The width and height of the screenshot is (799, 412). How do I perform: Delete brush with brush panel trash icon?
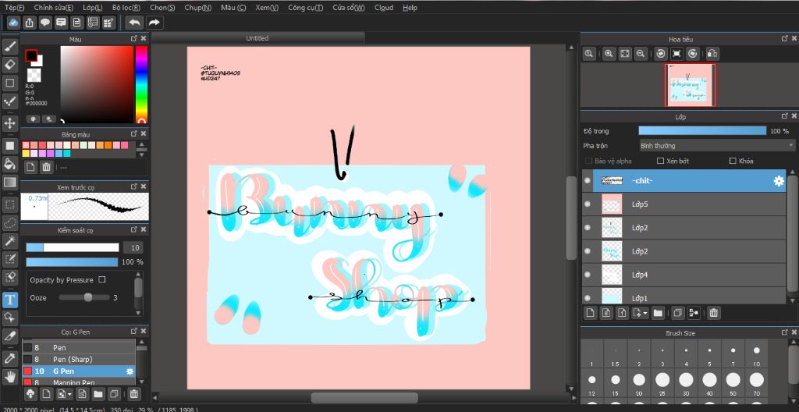pos(133,393)
